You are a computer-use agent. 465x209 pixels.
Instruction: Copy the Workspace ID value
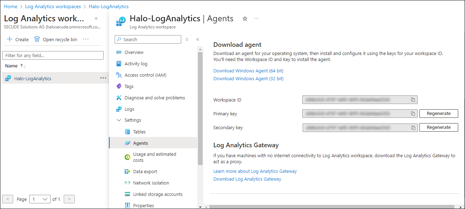coord(413,100)
